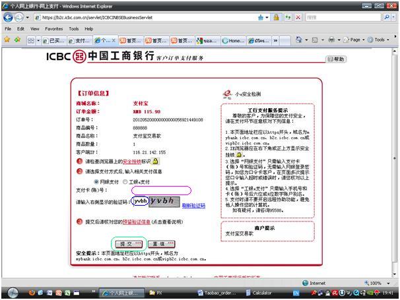Click the 预留验证信息 link
Image resolution: width=400 pixels, height=300 pixels.
pyautogui.click(x=136, y=222)
